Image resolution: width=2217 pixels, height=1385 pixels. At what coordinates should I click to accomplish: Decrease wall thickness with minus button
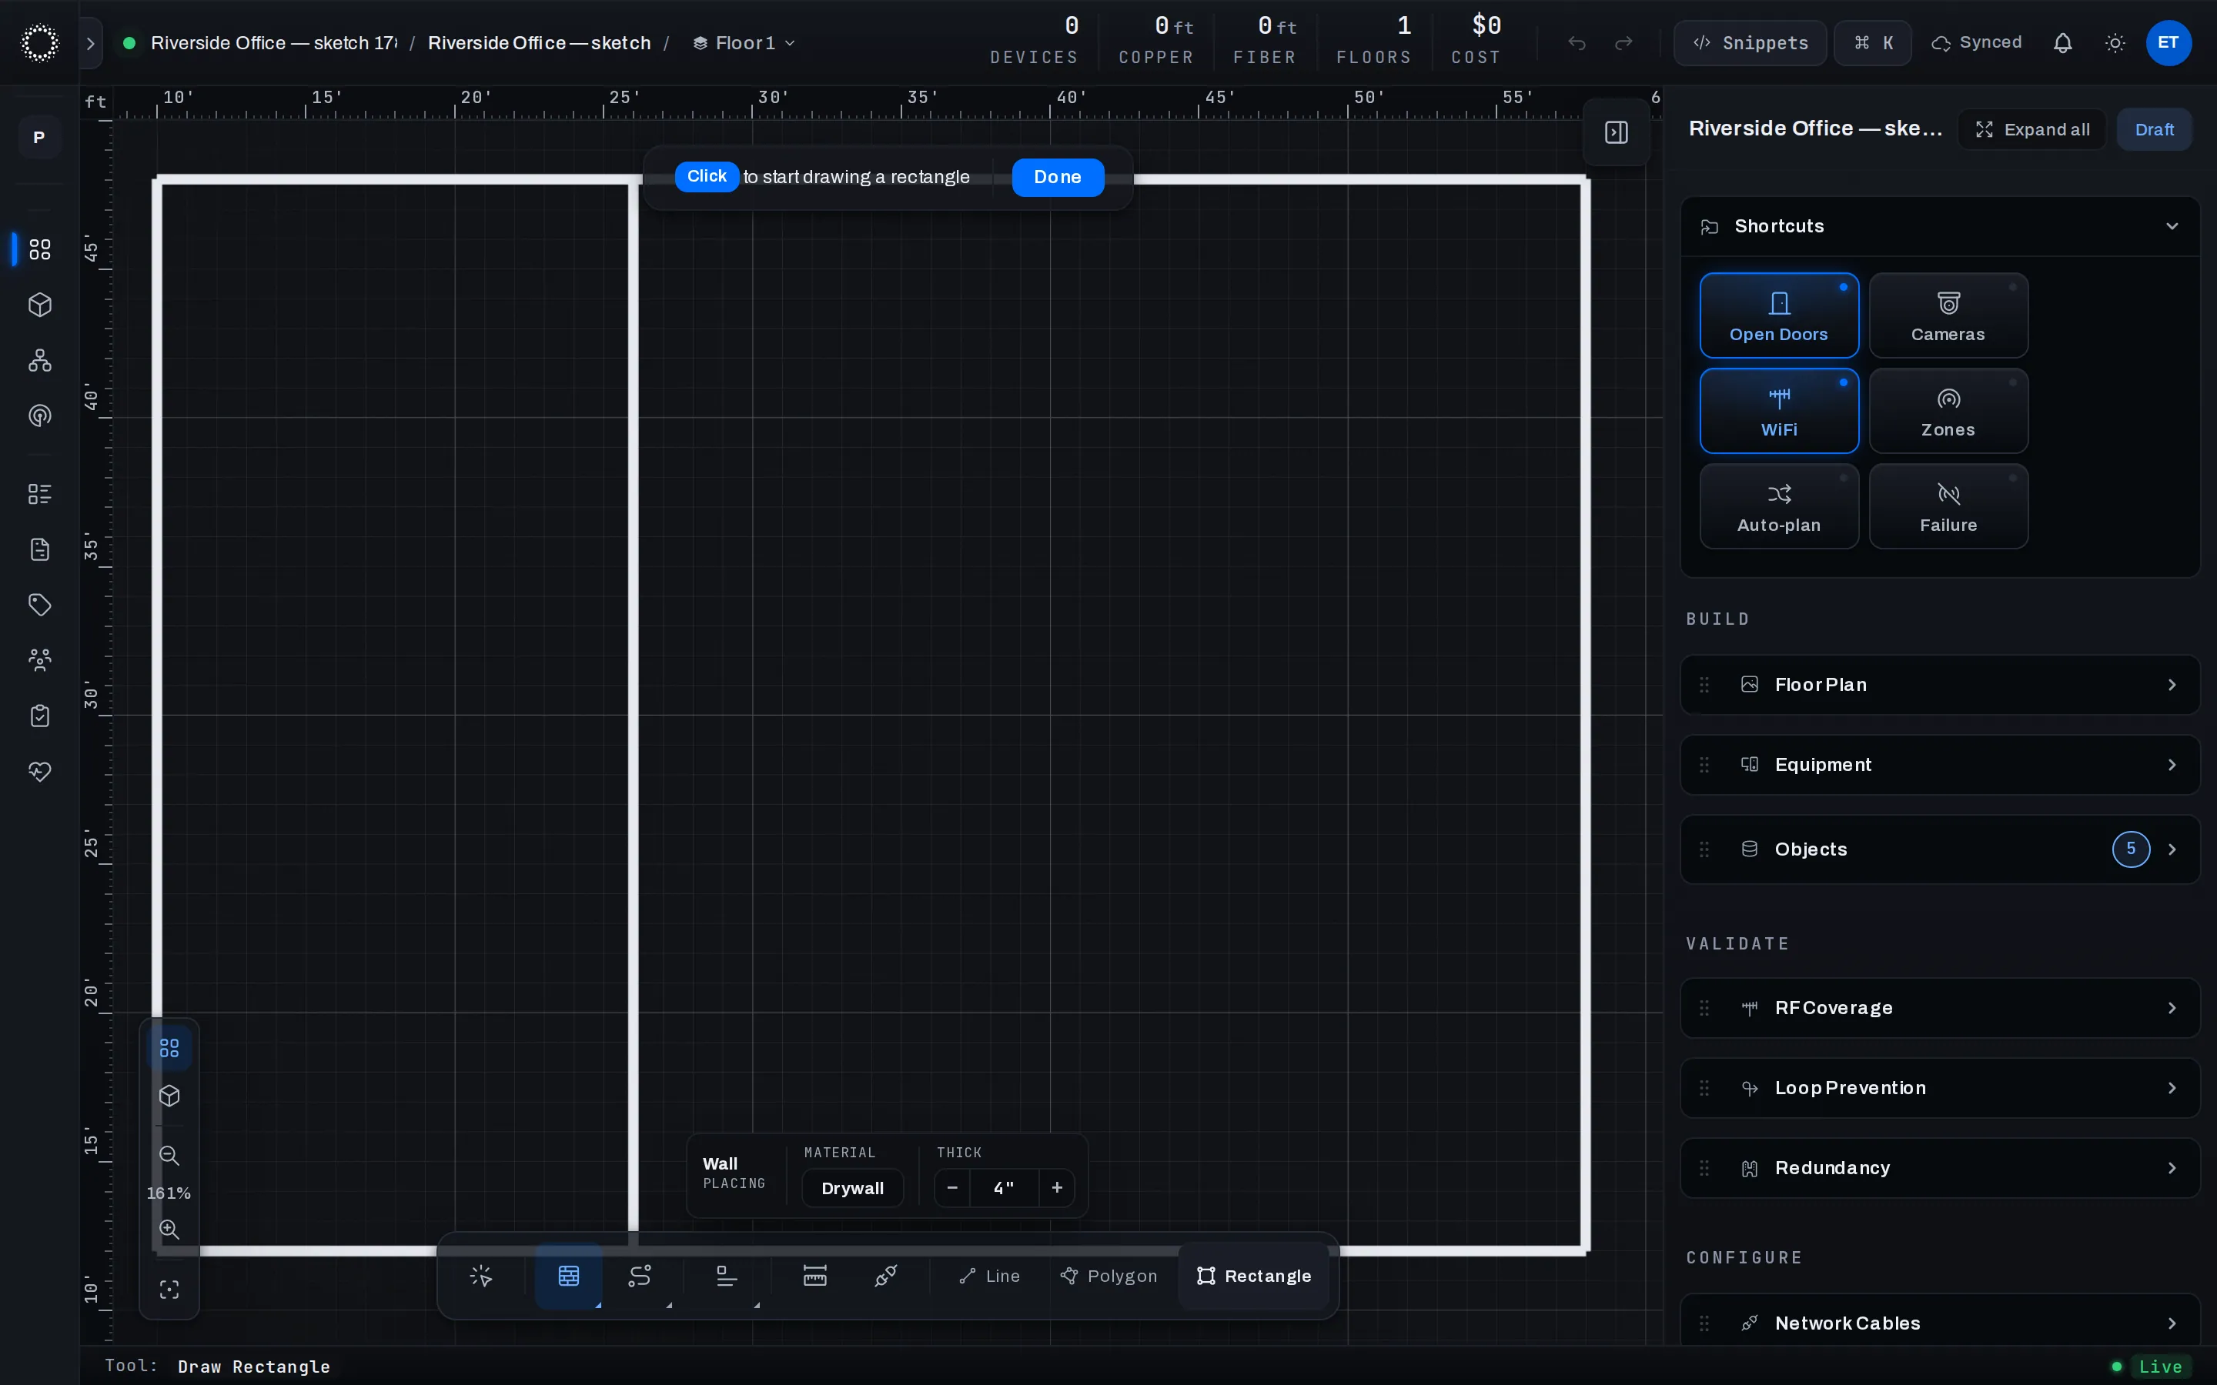[953, 1188]
